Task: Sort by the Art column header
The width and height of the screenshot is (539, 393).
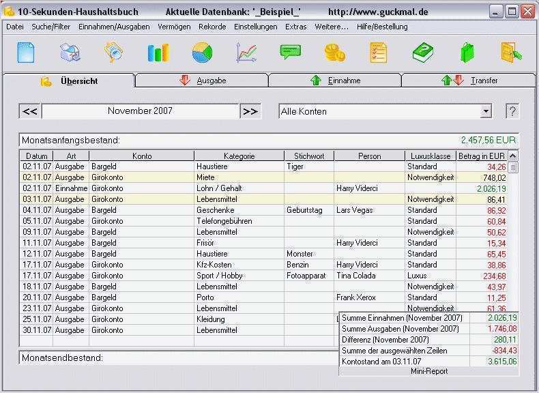Action: [71, 156]
